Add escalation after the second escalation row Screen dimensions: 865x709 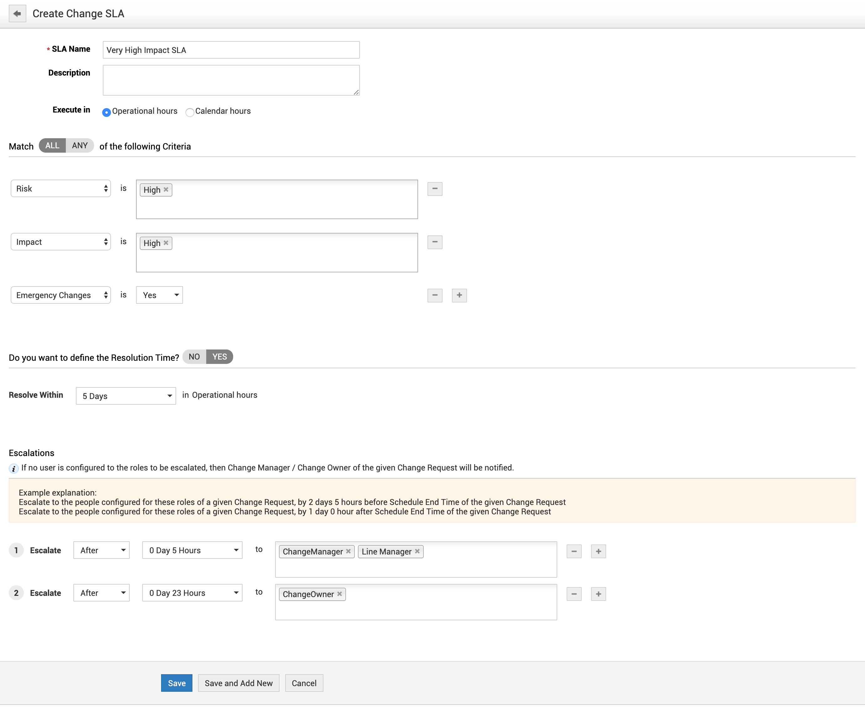598,594
